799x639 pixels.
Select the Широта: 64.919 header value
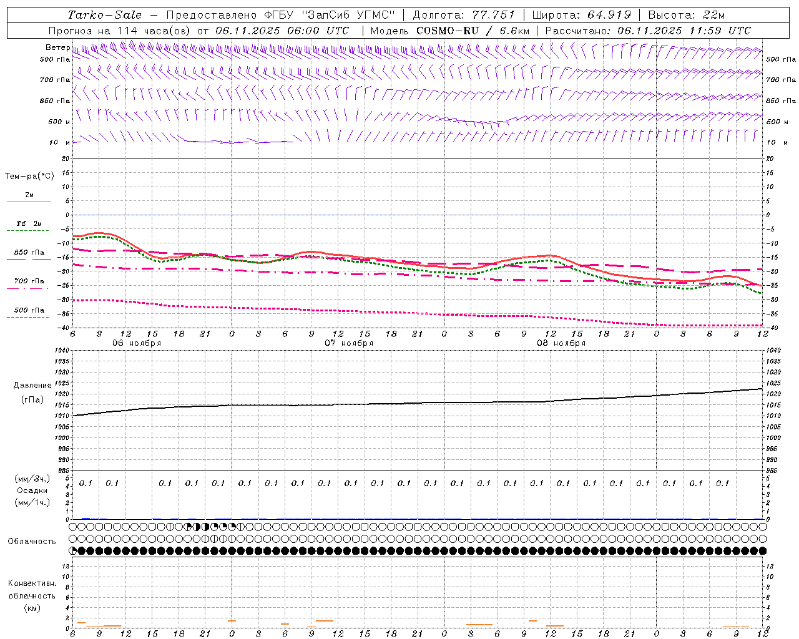tap(582, 15)
